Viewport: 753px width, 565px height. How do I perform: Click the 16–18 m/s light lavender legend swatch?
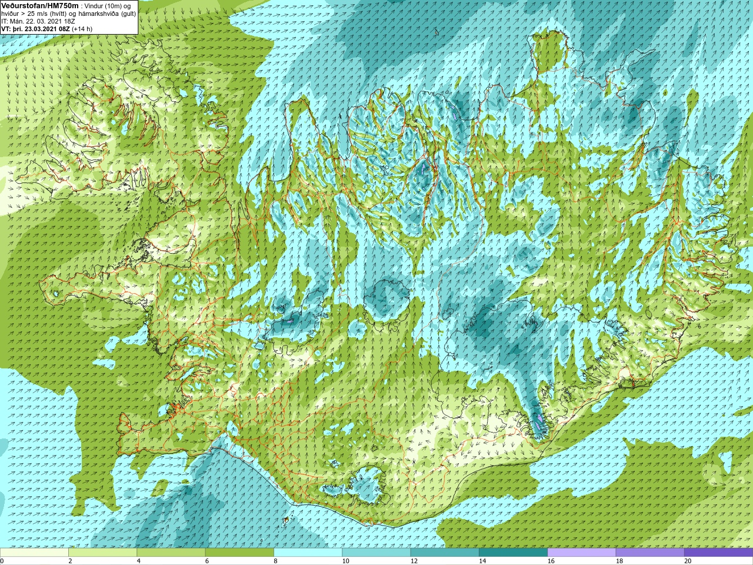pos(582,553)
